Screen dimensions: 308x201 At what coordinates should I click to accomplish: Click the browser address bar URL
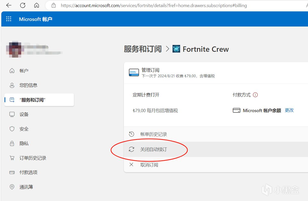pyautogui.click(x=154, y=5)
